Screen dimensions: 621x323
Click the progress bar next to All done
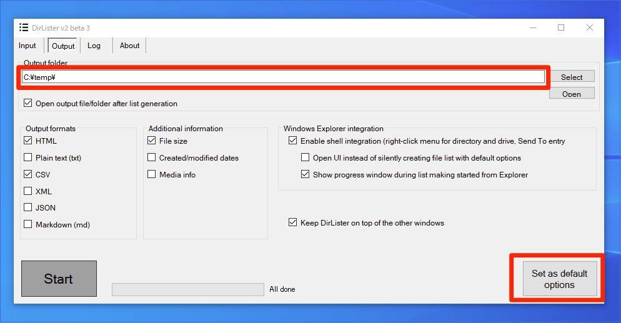[x=187, y=289]
